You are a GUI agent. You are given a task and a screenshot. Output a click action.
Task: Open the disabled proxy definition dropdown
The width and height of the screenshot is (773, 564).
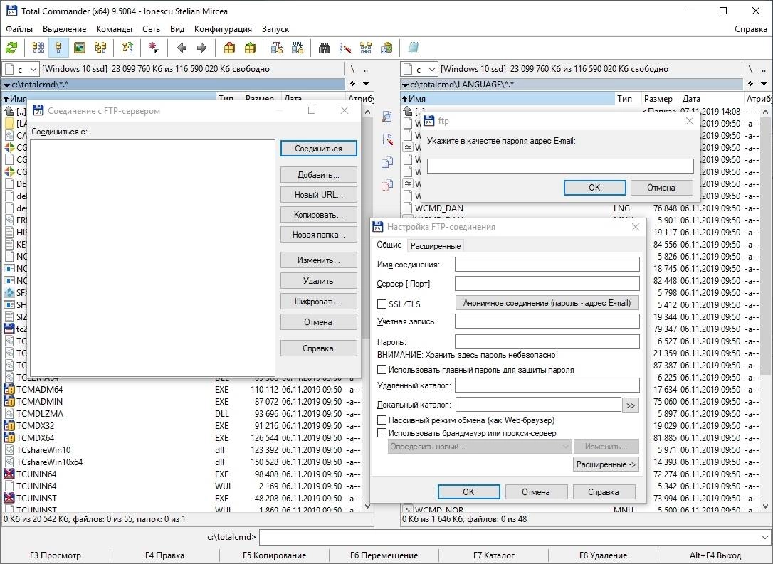[x=479, y=447]
